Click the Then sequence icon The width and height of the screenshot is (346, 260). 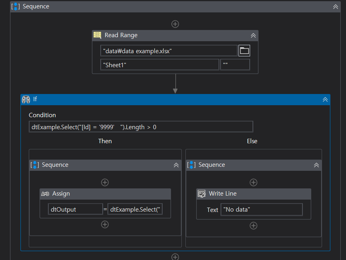click(35, 165)
